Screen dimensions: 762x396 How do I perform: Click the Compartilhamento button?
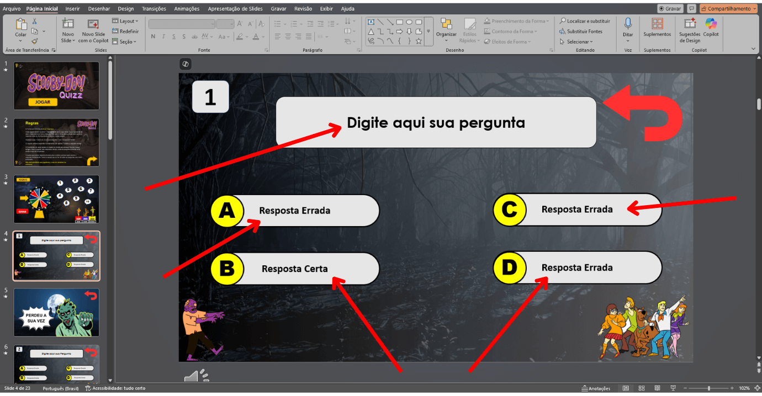(728, 9)
